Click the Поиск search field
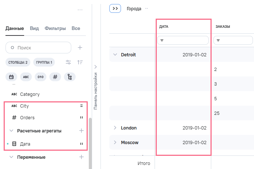The height and width of the screenshot is (169, 254). pos(38,48)
